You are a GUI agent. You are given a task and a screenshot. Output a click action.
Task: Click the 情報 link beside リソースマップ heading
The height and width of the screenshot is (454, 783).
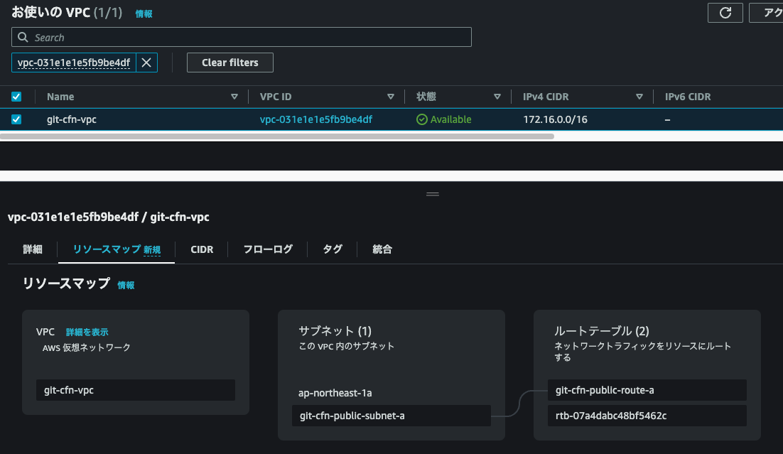point(125,285)
